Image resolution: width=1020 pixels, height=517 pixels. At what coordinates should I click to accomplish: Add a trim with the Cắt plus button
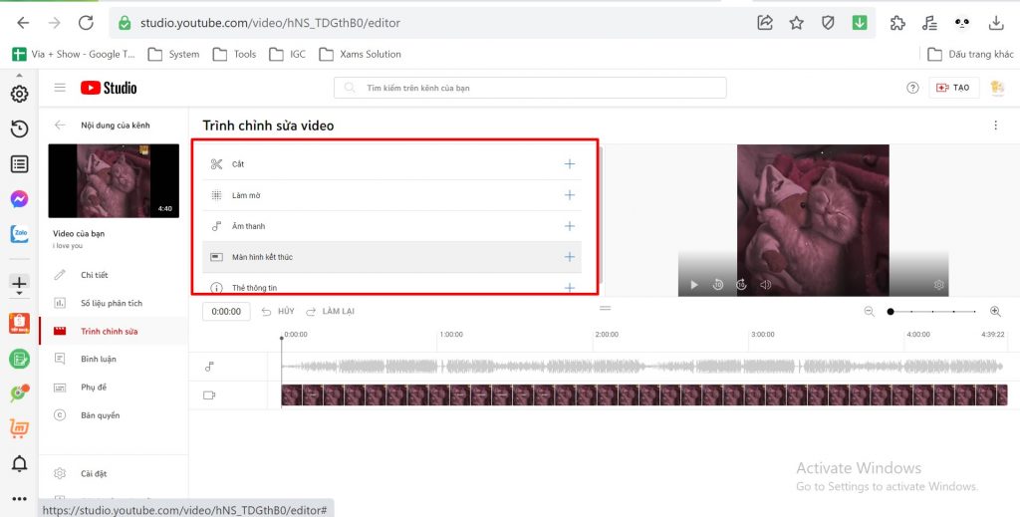(569, 164)
